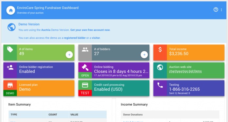
Task: Click the credit card icon
Action: 85,85
